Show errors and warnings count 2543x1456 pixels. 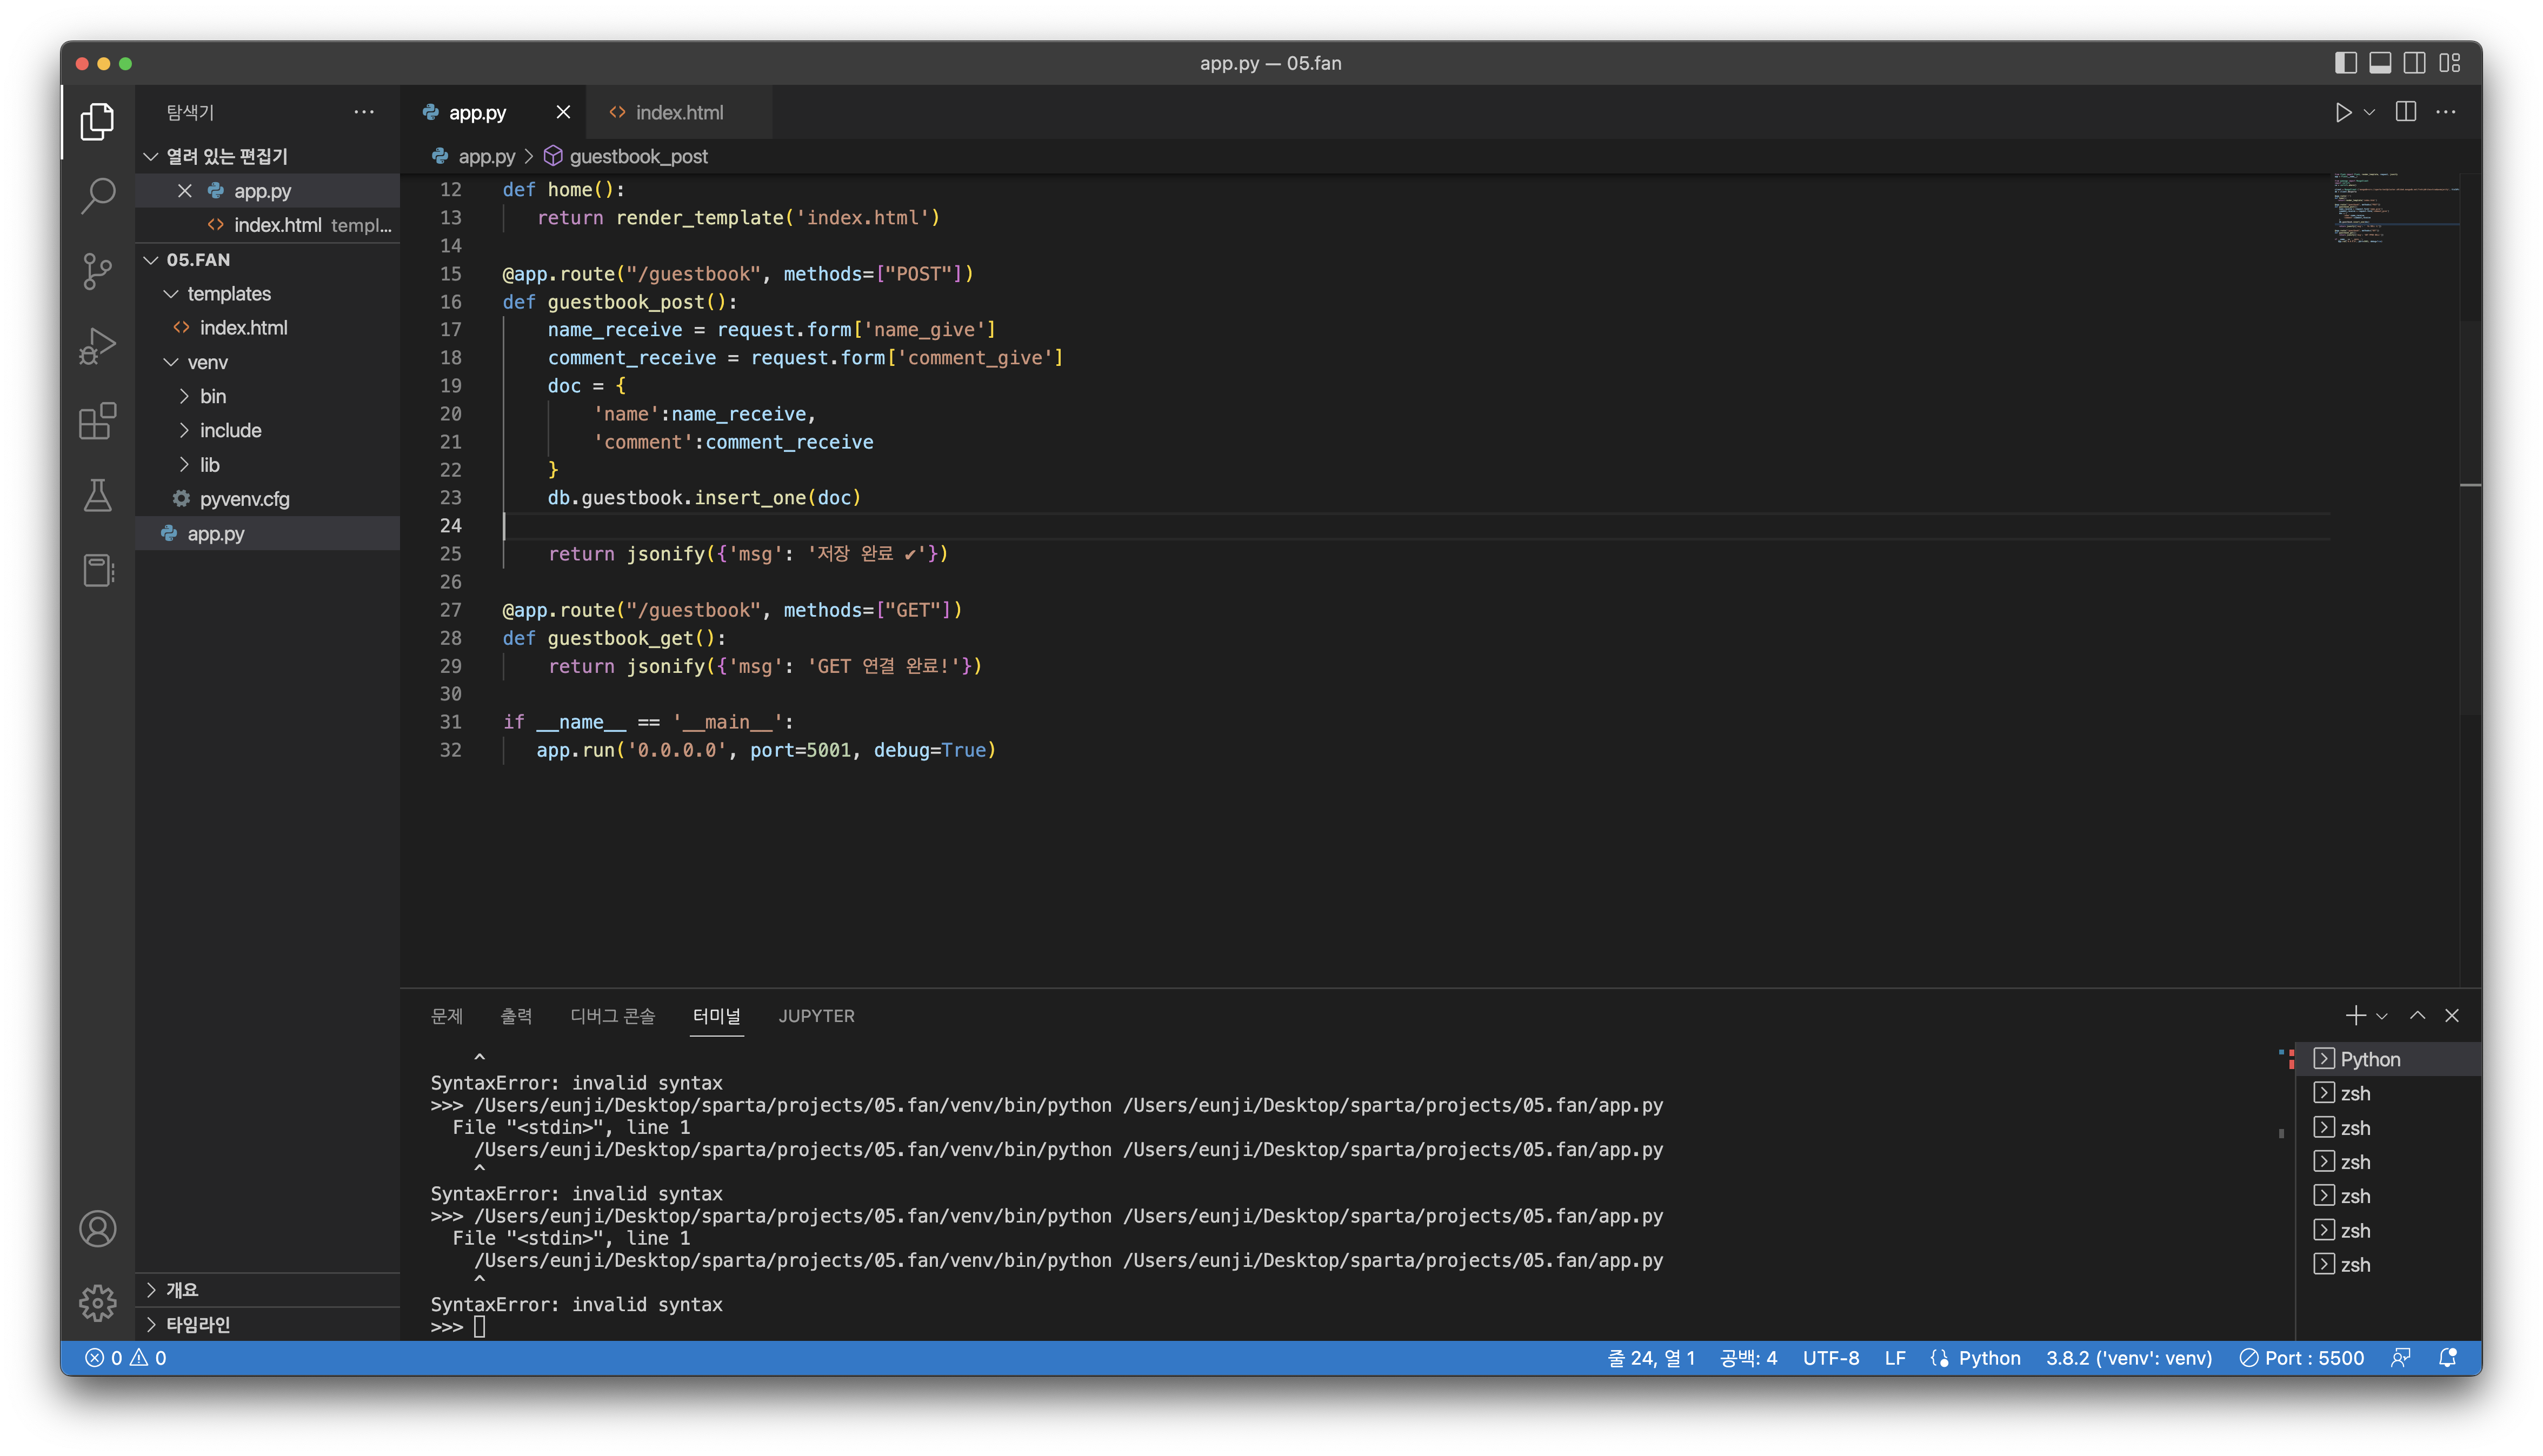pyautogui.click(x=126, y=1358)
